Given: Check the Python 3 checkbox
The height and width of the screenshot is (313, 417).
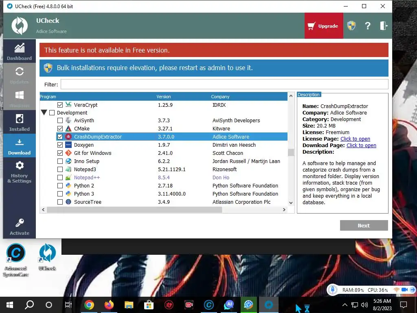Looking at the screenshot, I should 60,194.
